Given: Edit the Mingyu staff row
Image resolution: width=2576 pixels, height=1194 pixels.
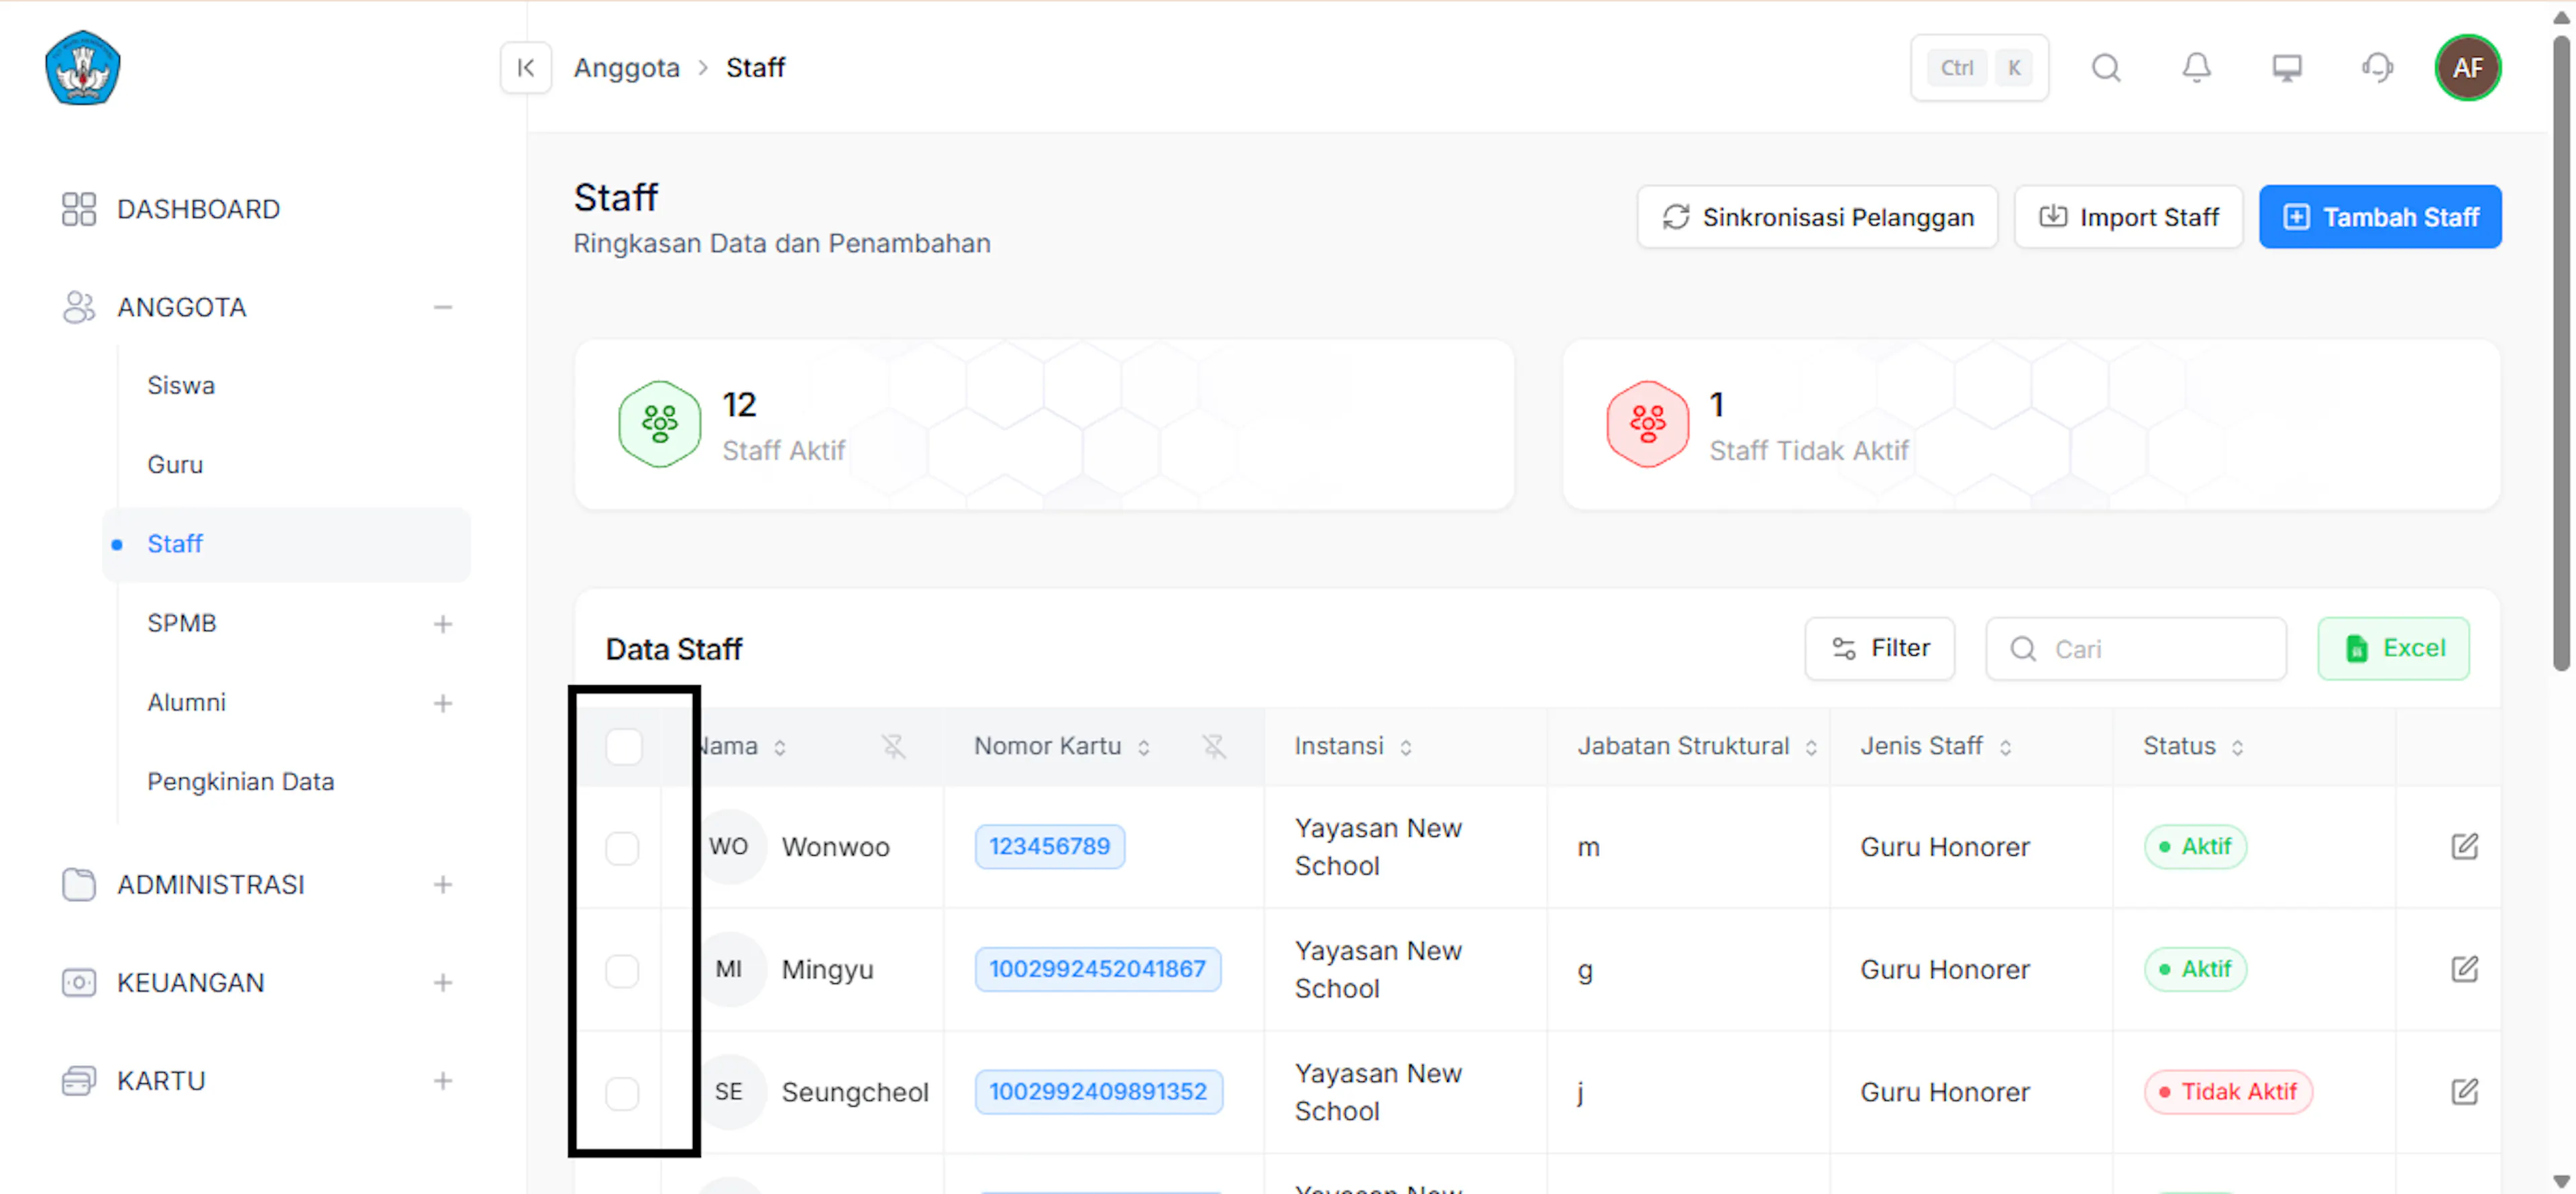Looking at the screenshot, I should pyautogui.click(x=2465, y=968).
